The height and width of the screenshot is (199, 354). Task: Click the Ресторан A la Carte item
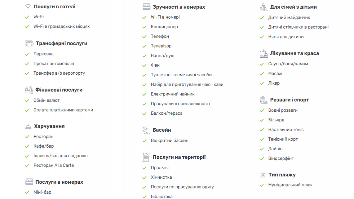click(54, 166)
